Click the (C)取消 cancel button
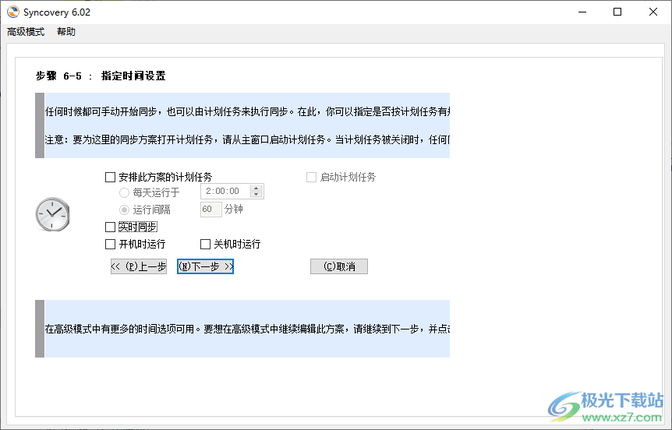Screen dimensions: 672x430 point(339,266)
